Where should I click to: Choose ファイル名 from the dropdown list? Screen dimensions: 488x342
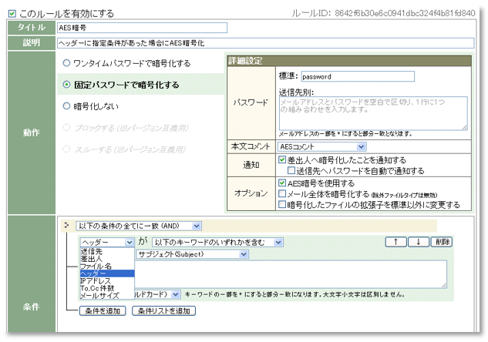(107, 266)
